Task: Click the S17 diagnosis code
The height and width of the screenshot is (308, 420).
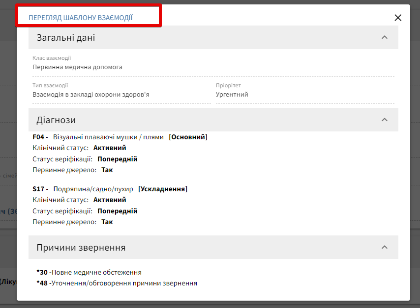Action: (39, 189)
